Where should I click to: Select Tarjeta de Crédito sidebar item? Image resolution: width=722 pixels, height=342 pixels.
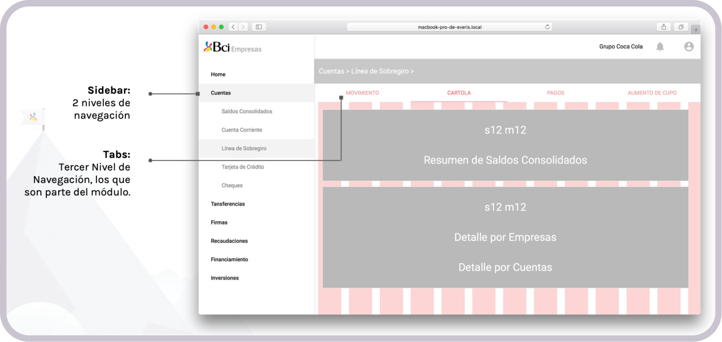point(242,167)
